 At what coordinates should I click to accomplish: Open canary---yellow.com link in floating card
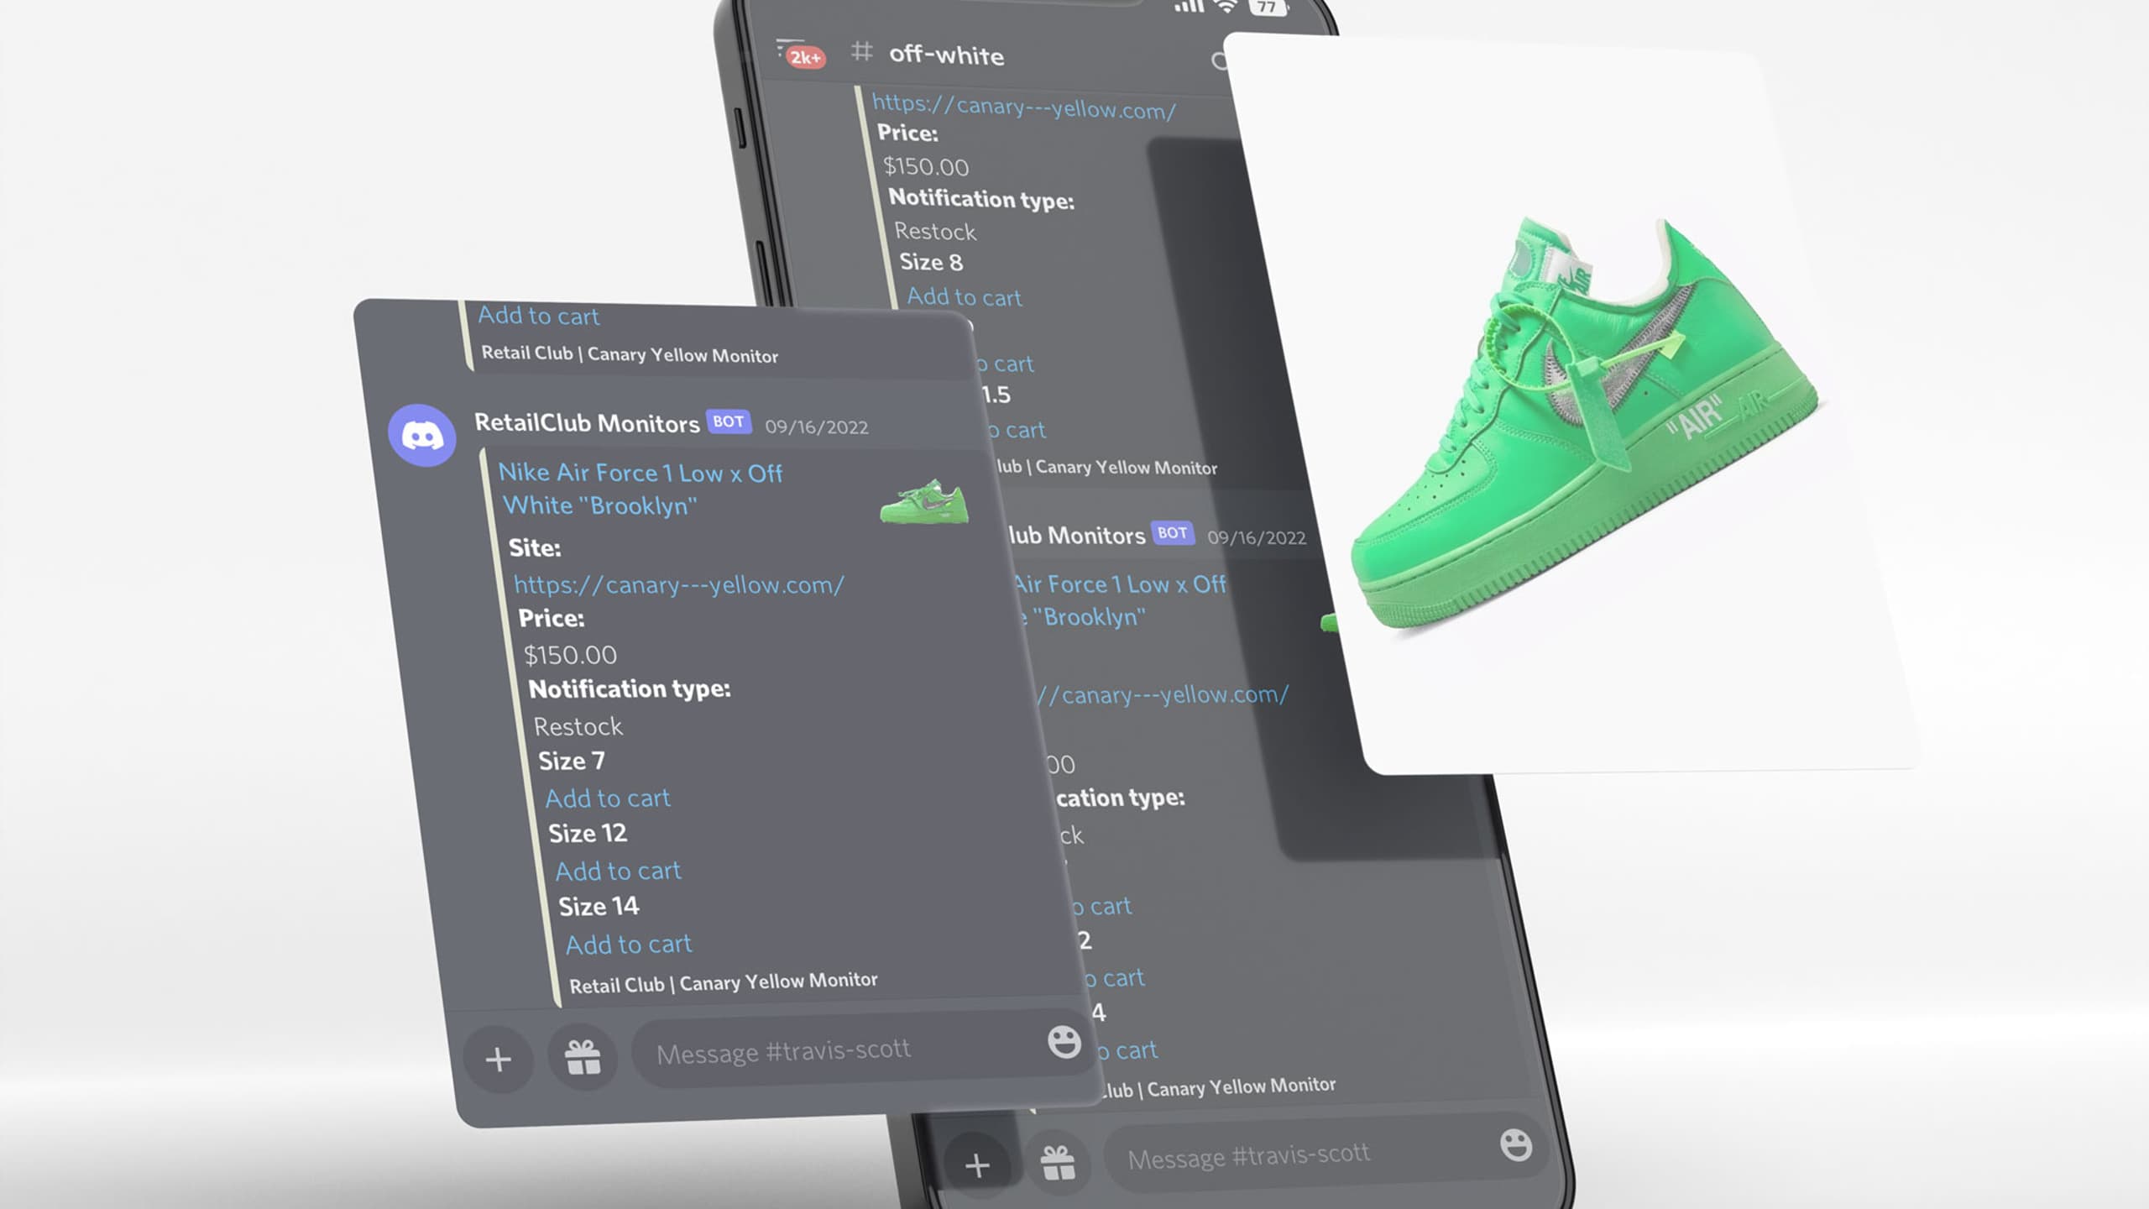coord(679,584)
